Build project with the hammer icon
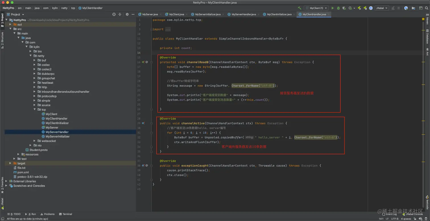 (x=299, y=8)
